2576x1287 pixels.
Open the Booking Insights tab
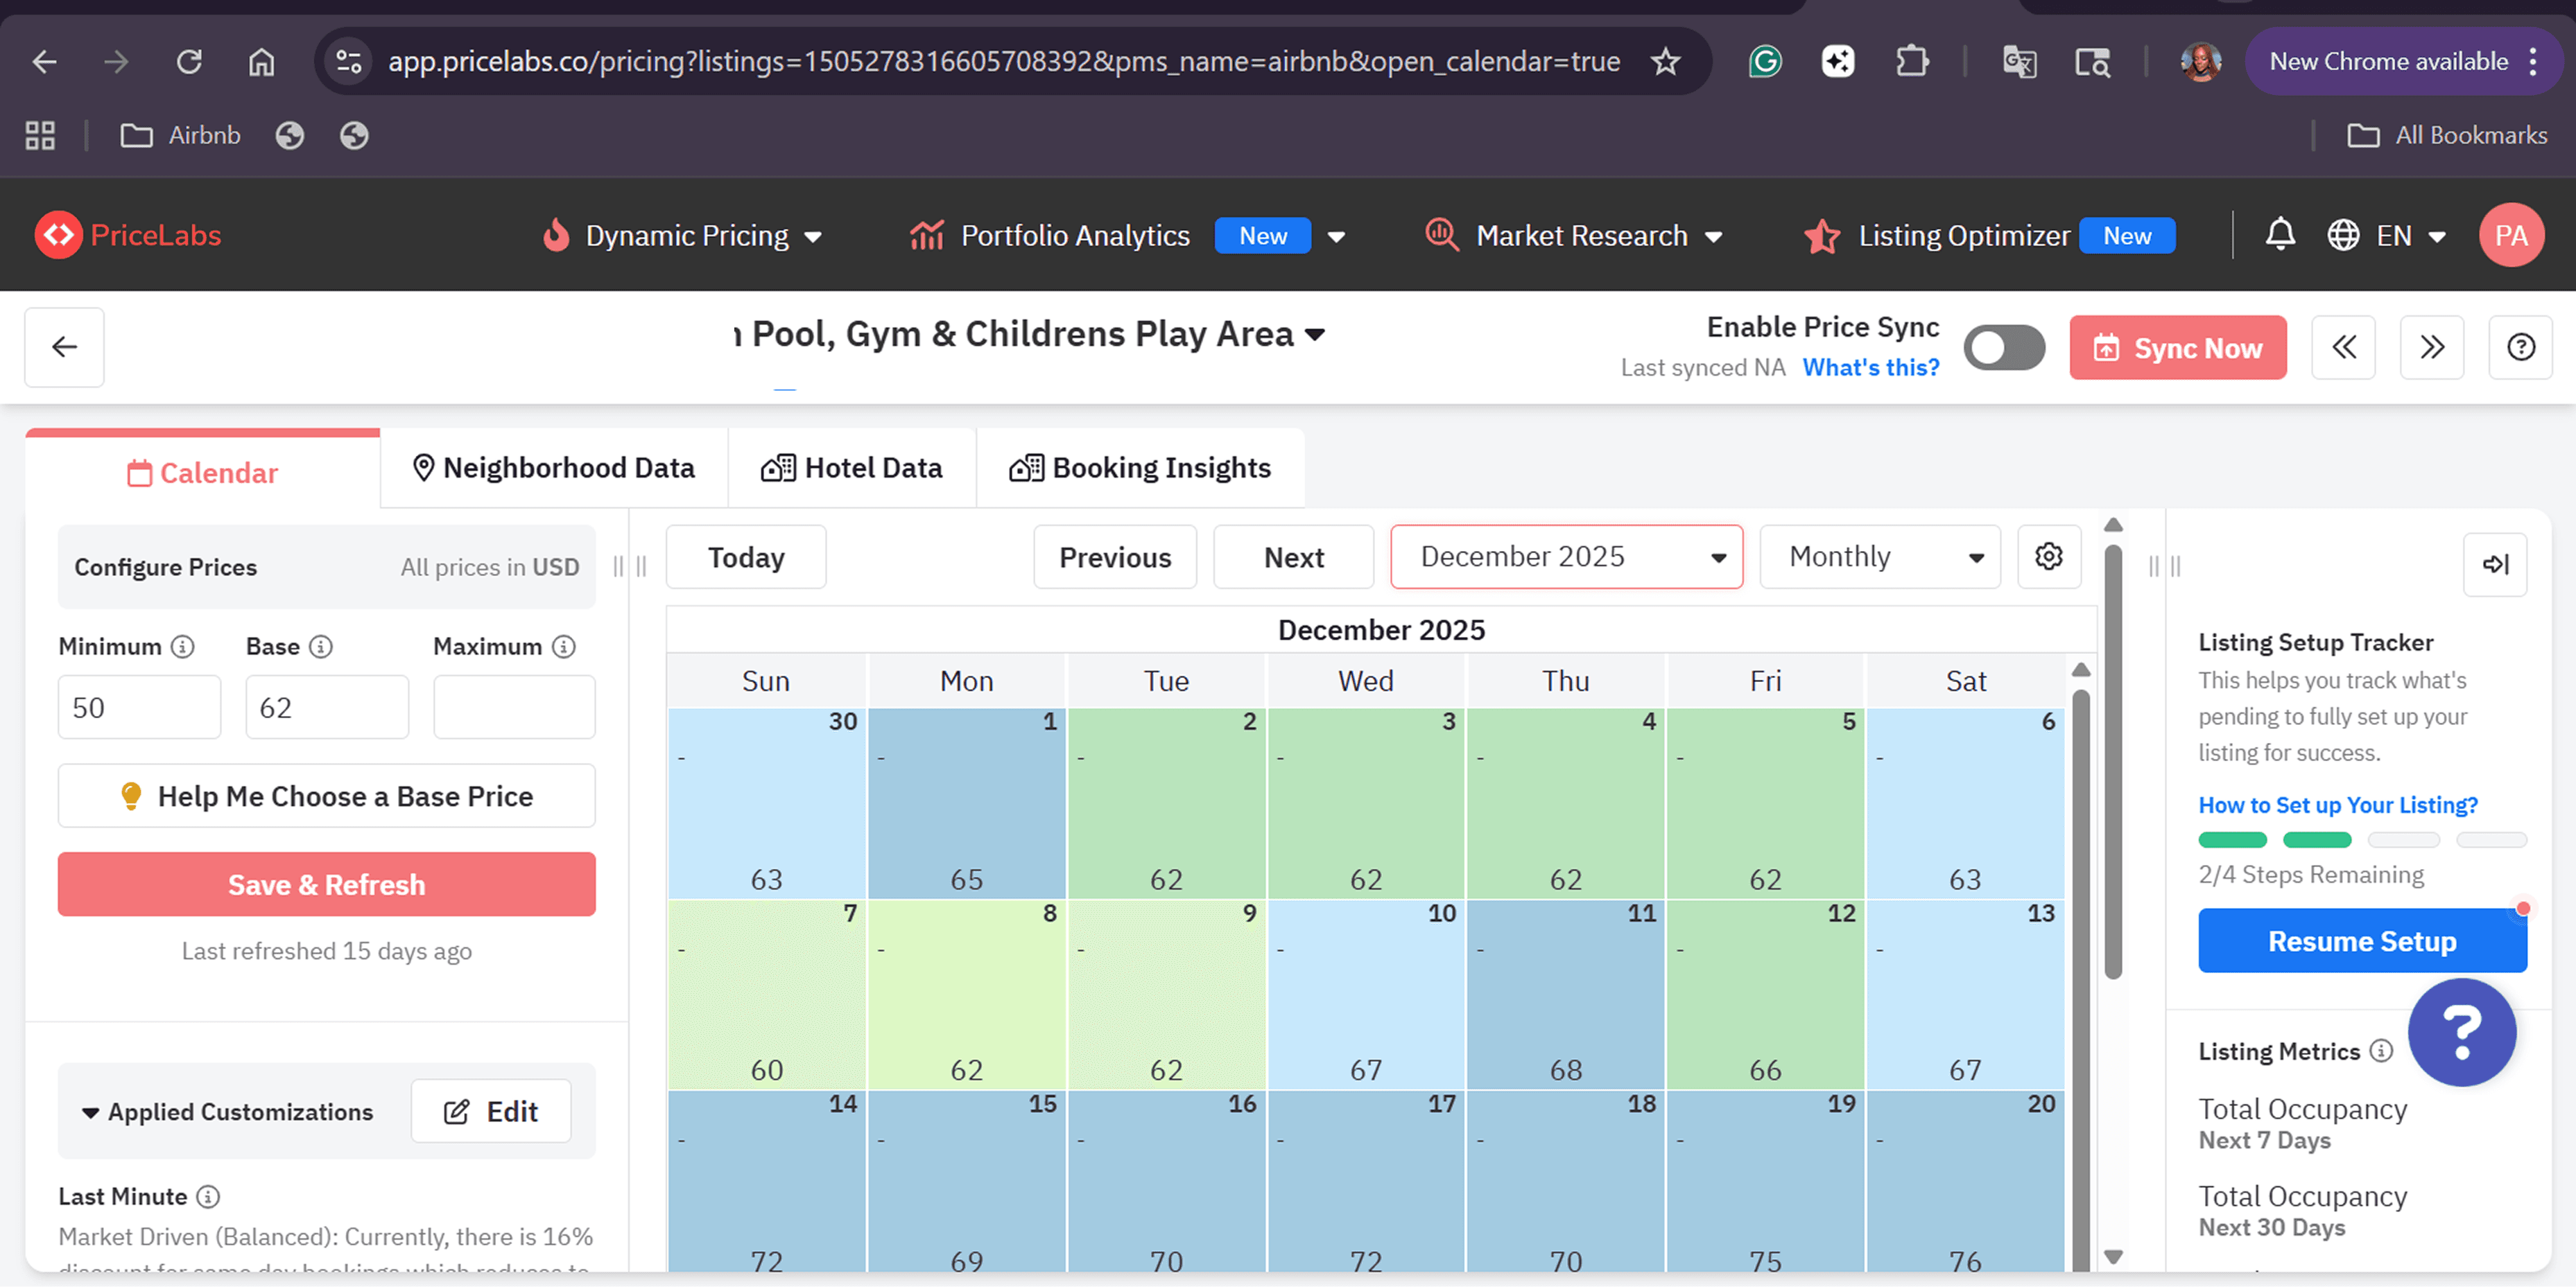point(1140,468)
